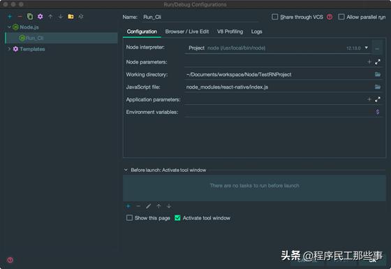Enable Share through VCS checkbox
The width and height of the screenshot is (391, 269).
(275, 17)
